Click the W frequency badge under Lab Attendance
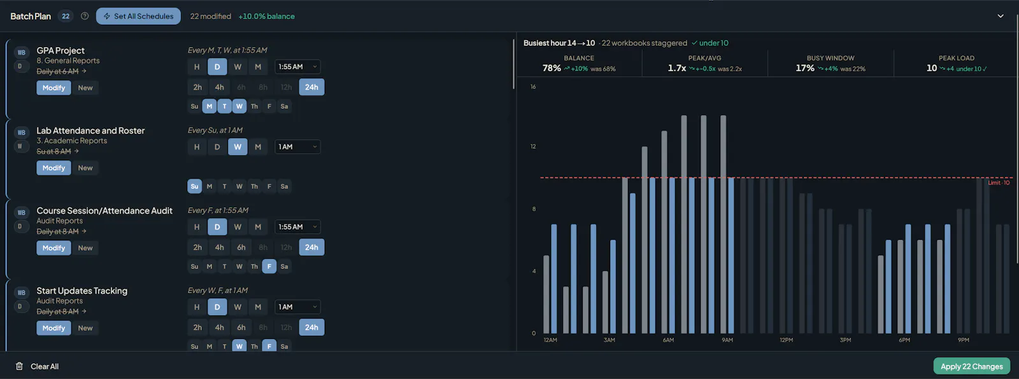The height and width of the screenshot is (379, 1019). [20, 146]
